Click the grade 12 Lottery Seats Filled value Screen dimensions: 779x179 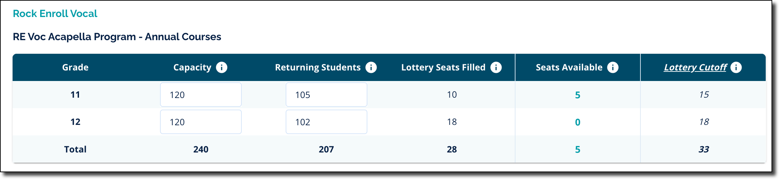tap(452, 122)
